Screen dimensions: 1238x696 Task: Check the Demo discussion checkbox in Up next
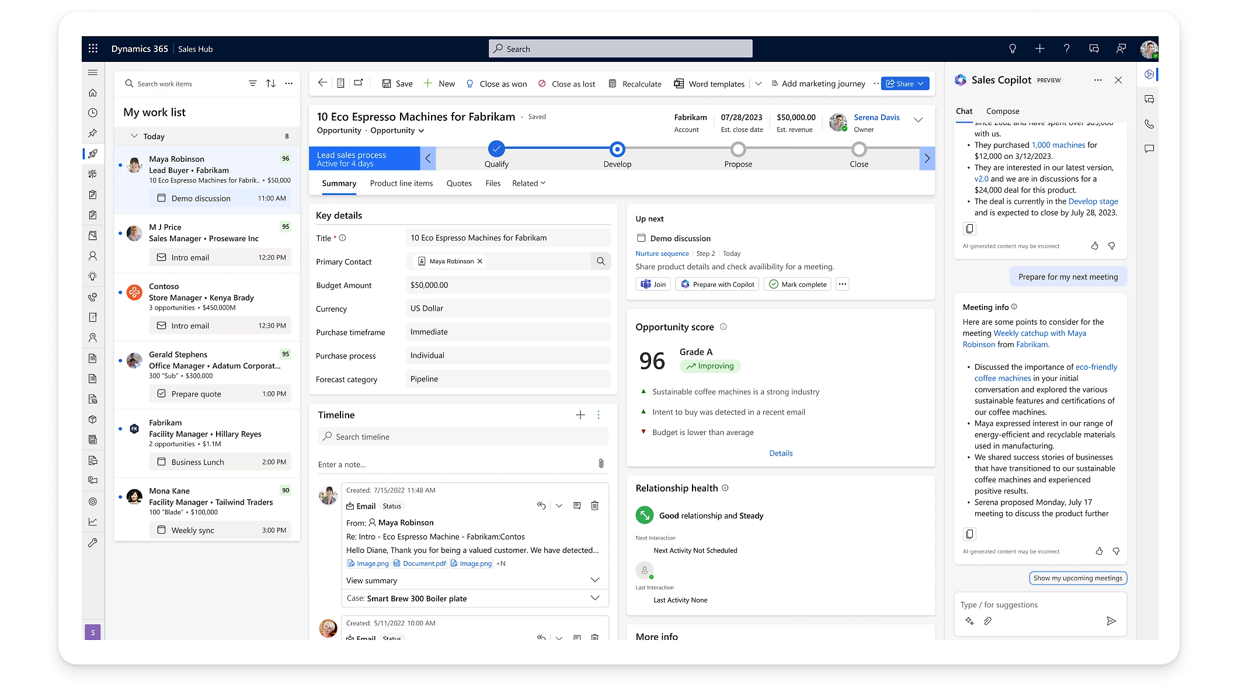[x=641, y=238]
